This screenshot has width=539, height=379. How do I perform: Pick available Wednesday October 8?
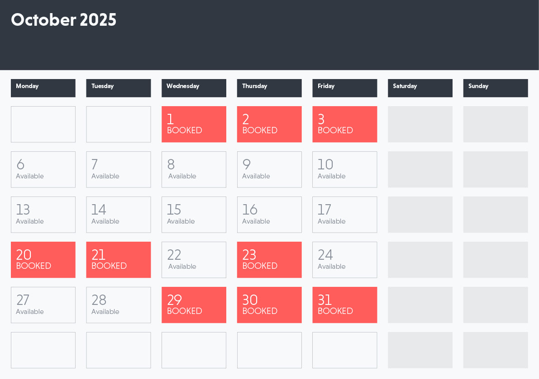click(x=194, y=169)
